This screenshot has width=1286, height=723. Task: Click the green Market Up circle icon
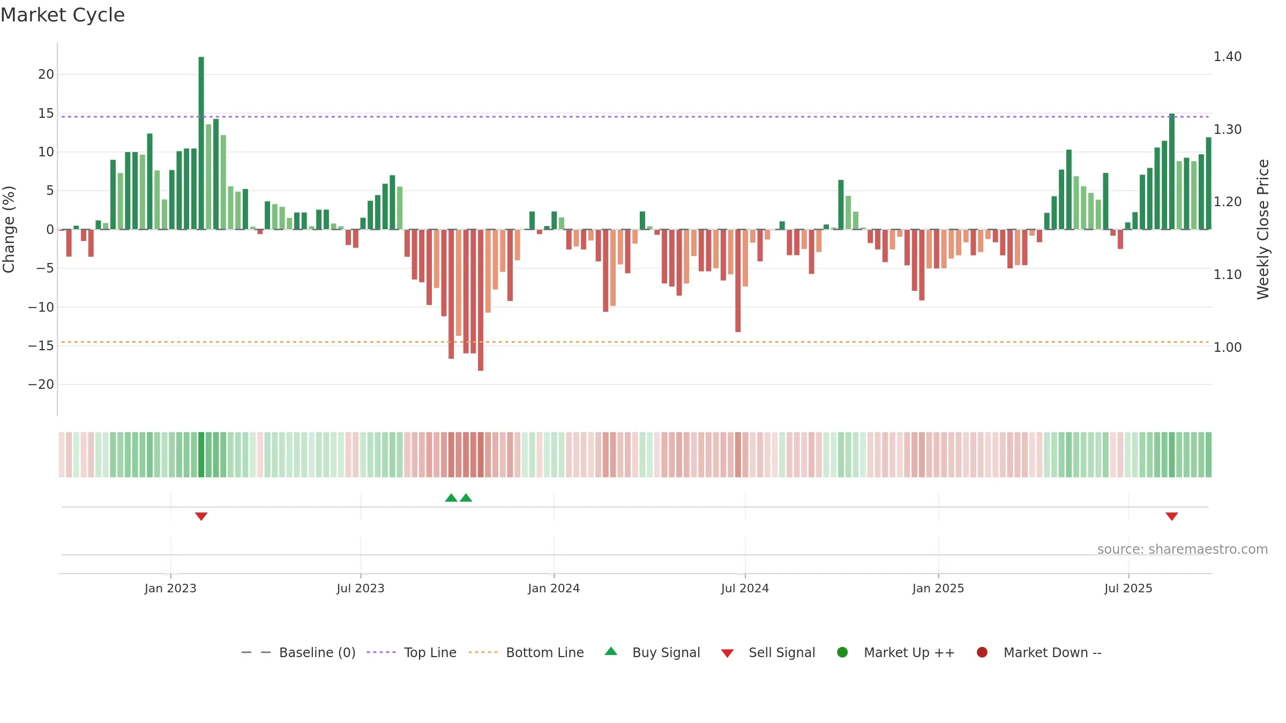(842, 652)
